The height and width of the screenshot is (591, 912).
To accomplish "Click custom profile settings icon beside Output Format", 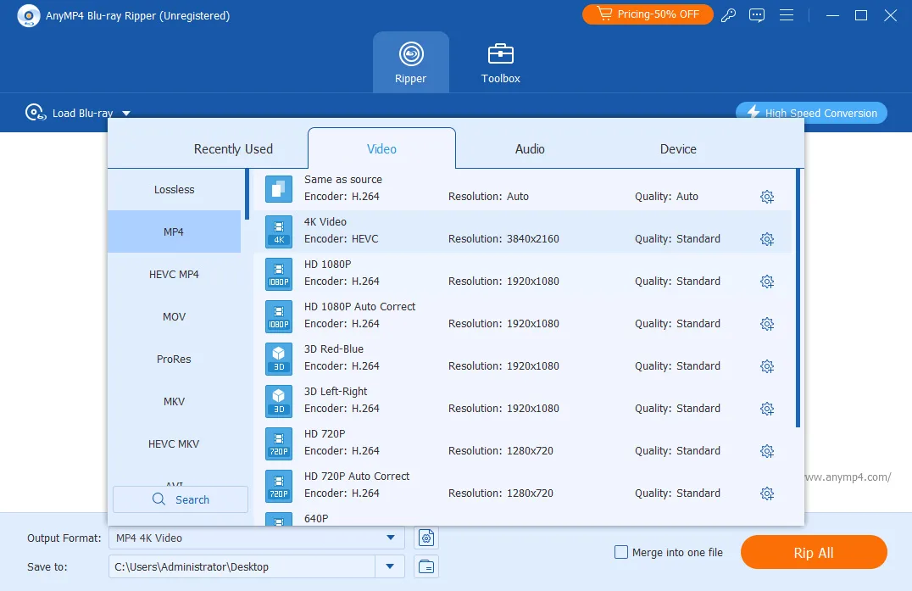I will [426, 538].
